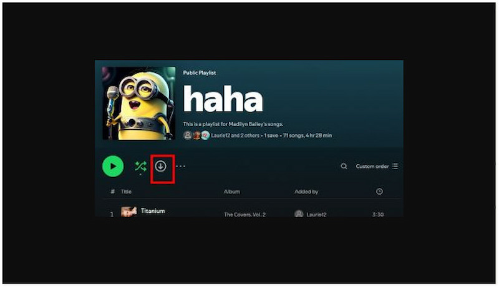Open the three-dot more options menu

180,166
